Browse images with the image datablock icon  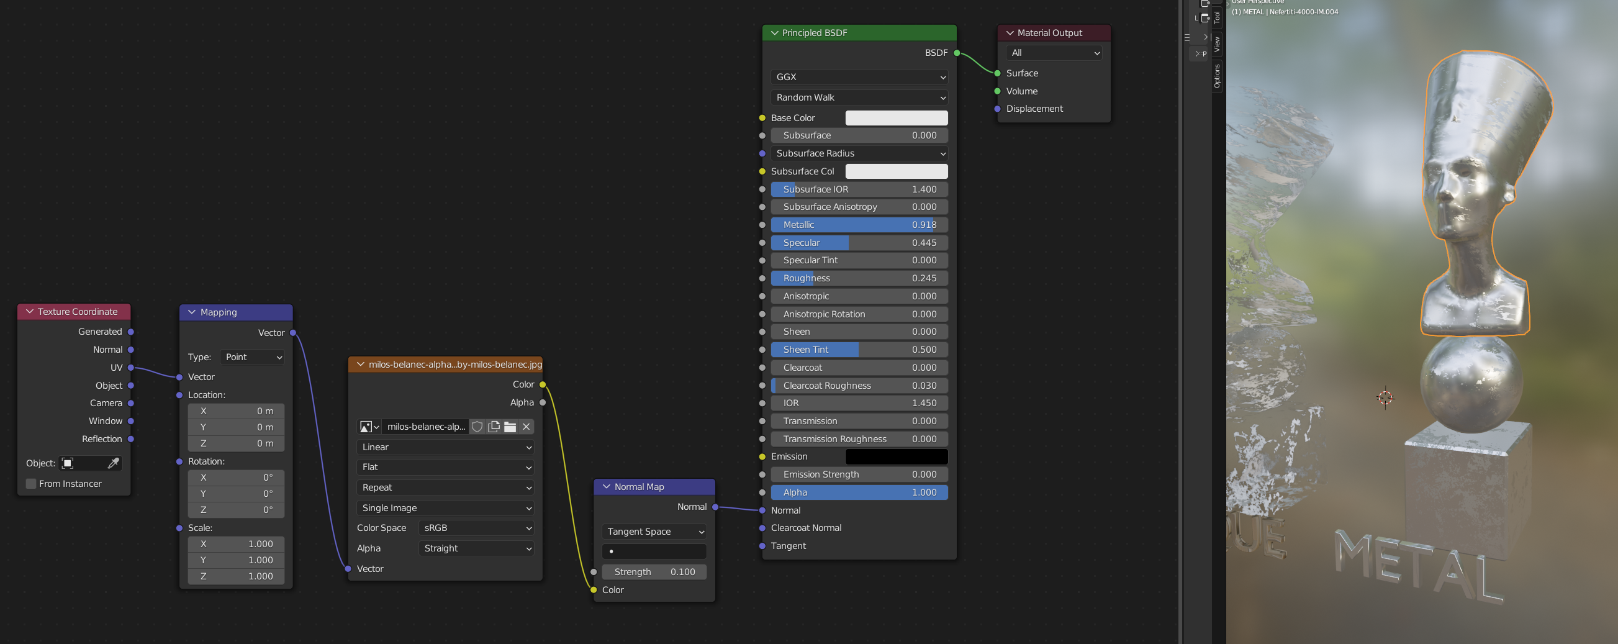pos(369,427)
